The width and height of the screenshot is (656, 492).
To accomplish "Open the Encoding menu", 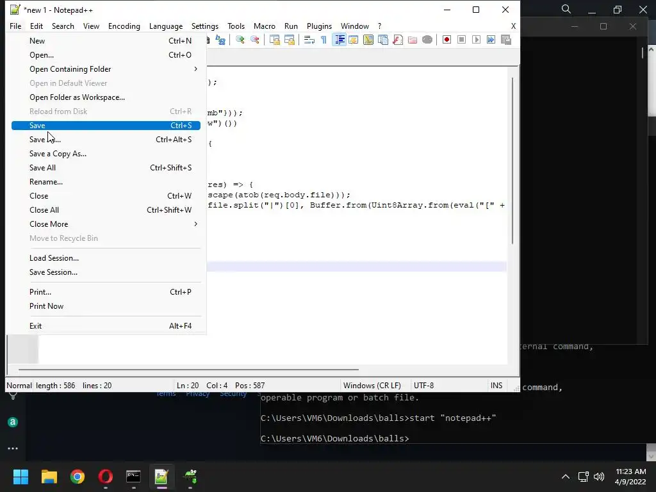I will tap(124, 26).
